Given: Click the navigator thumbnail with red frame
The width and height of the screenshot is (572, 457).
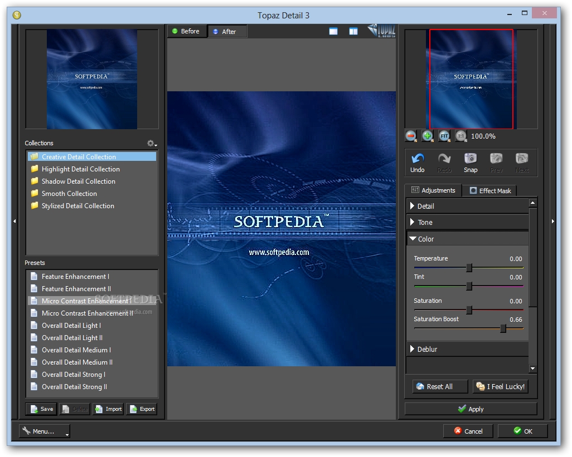Looking at the screenshot, I should 471,79.
